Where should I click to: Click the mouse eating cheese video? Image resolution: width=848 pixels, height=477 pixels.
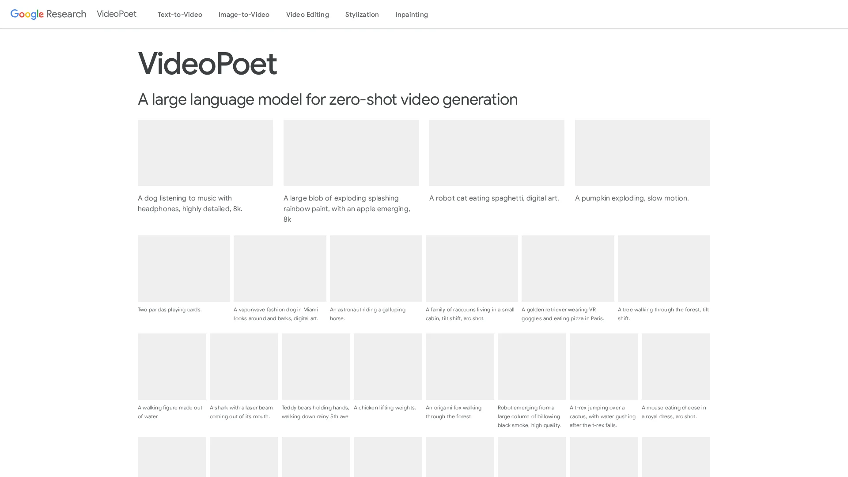tap(676, 367)
